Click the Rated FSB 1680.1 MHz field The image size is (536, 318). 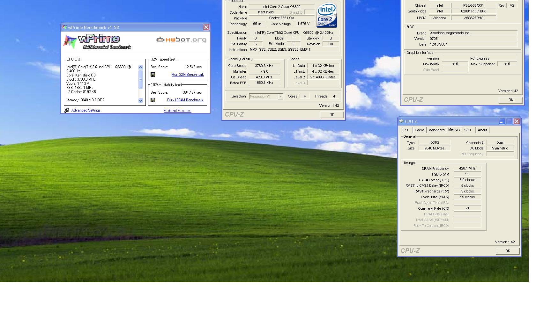[x=264, y=83]
